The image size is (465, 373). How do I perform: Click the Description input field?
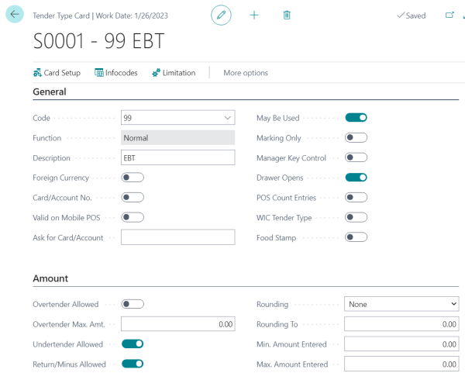pyautogui.click(x=178, y=157)
